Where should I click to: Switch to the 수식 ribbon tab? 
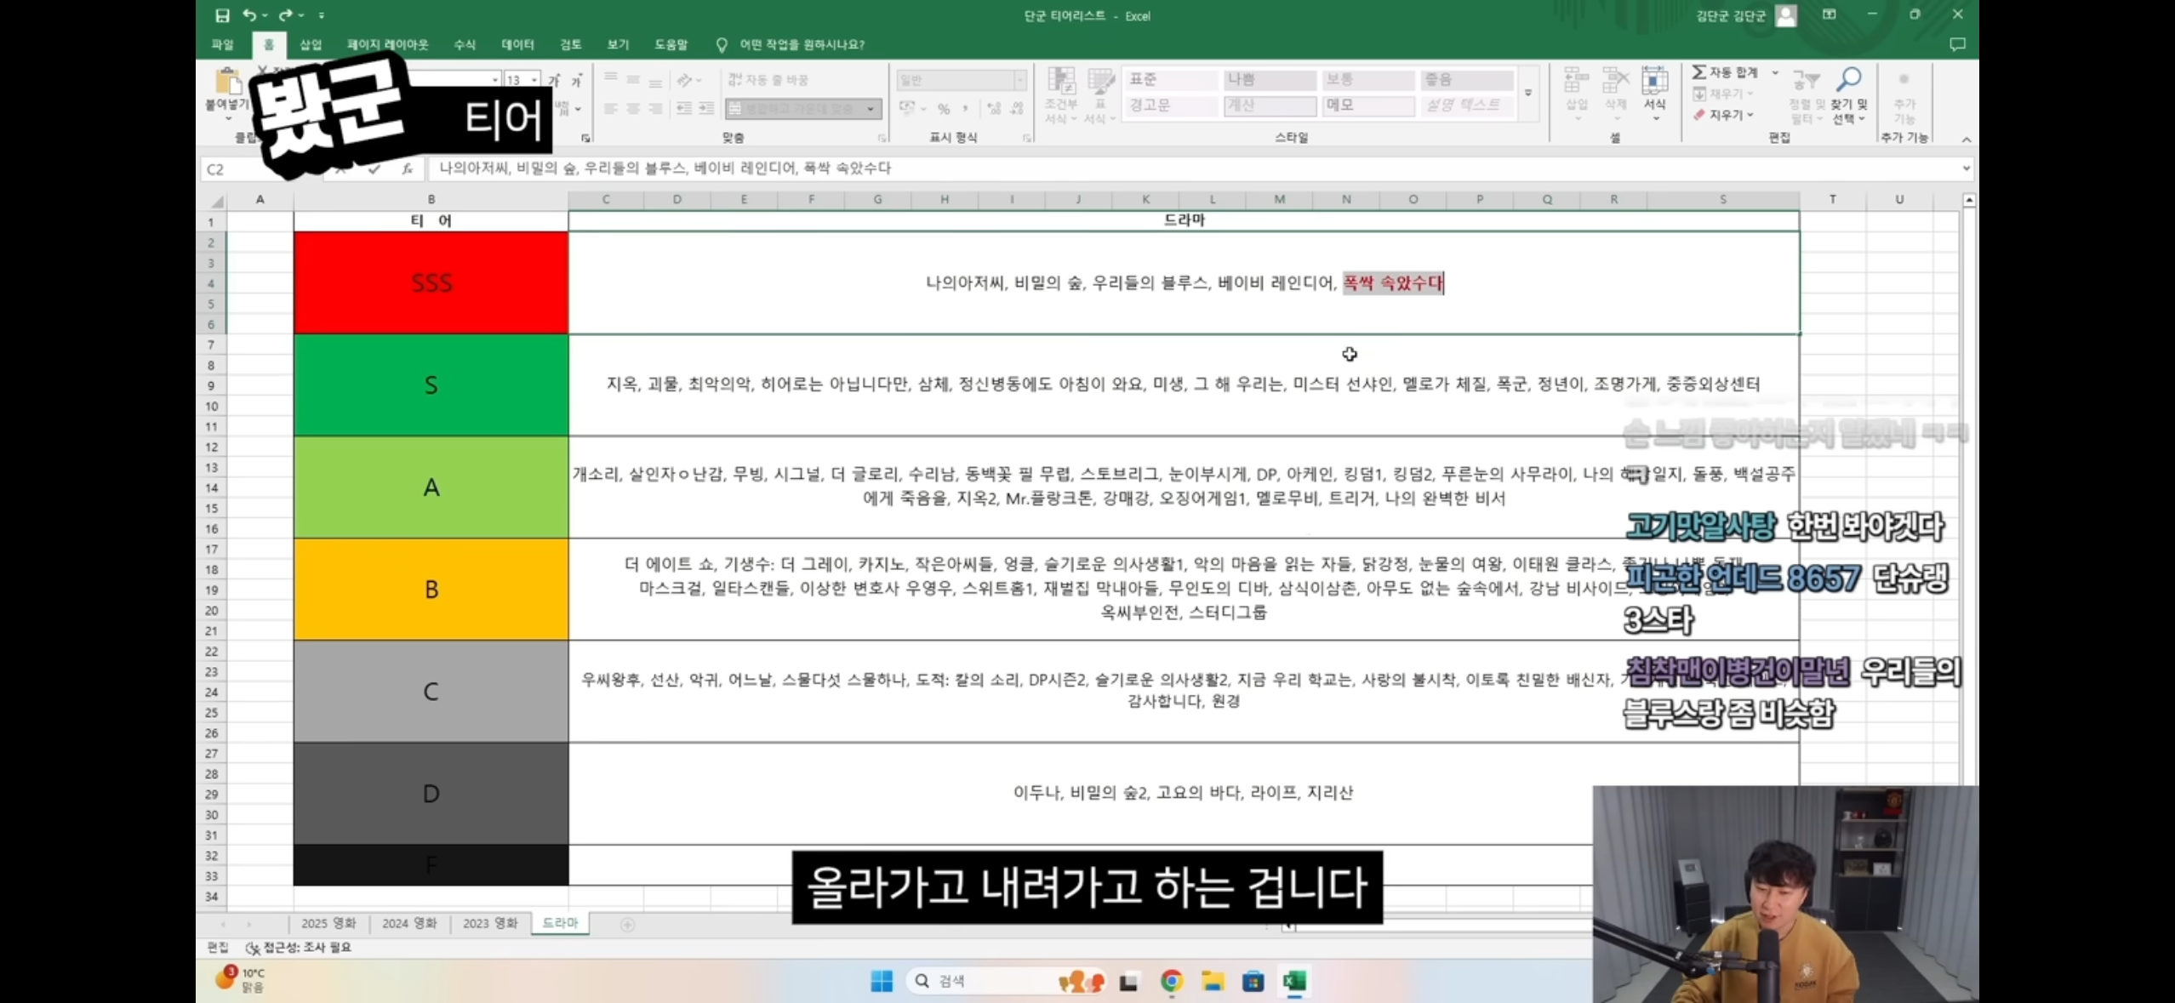coord(465,44)
